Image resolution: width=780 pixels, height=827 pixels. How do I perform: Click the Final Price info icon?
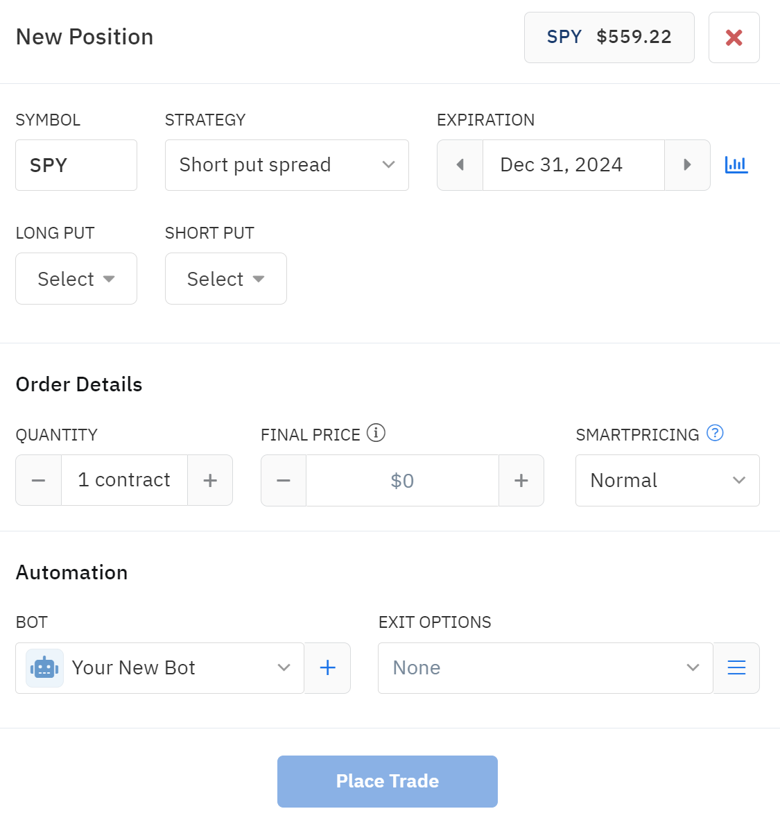(376, 433)
